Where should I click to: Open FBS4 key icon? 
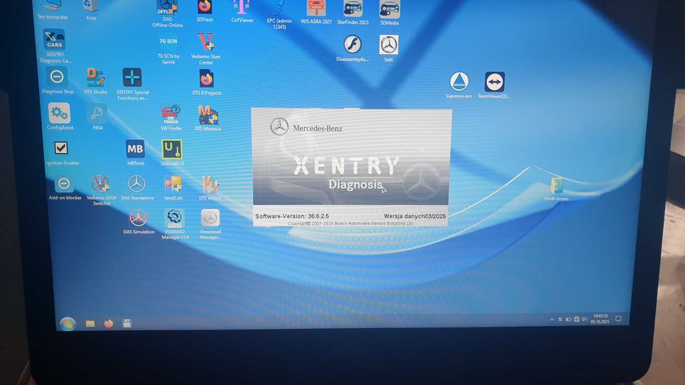tap(97, 115)
